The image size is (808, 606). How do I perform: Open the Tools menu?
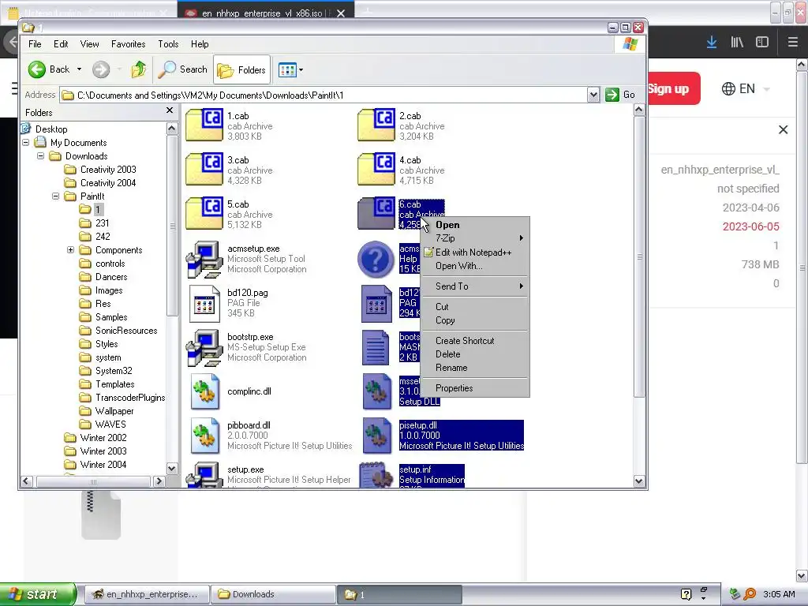coord(168,44)
